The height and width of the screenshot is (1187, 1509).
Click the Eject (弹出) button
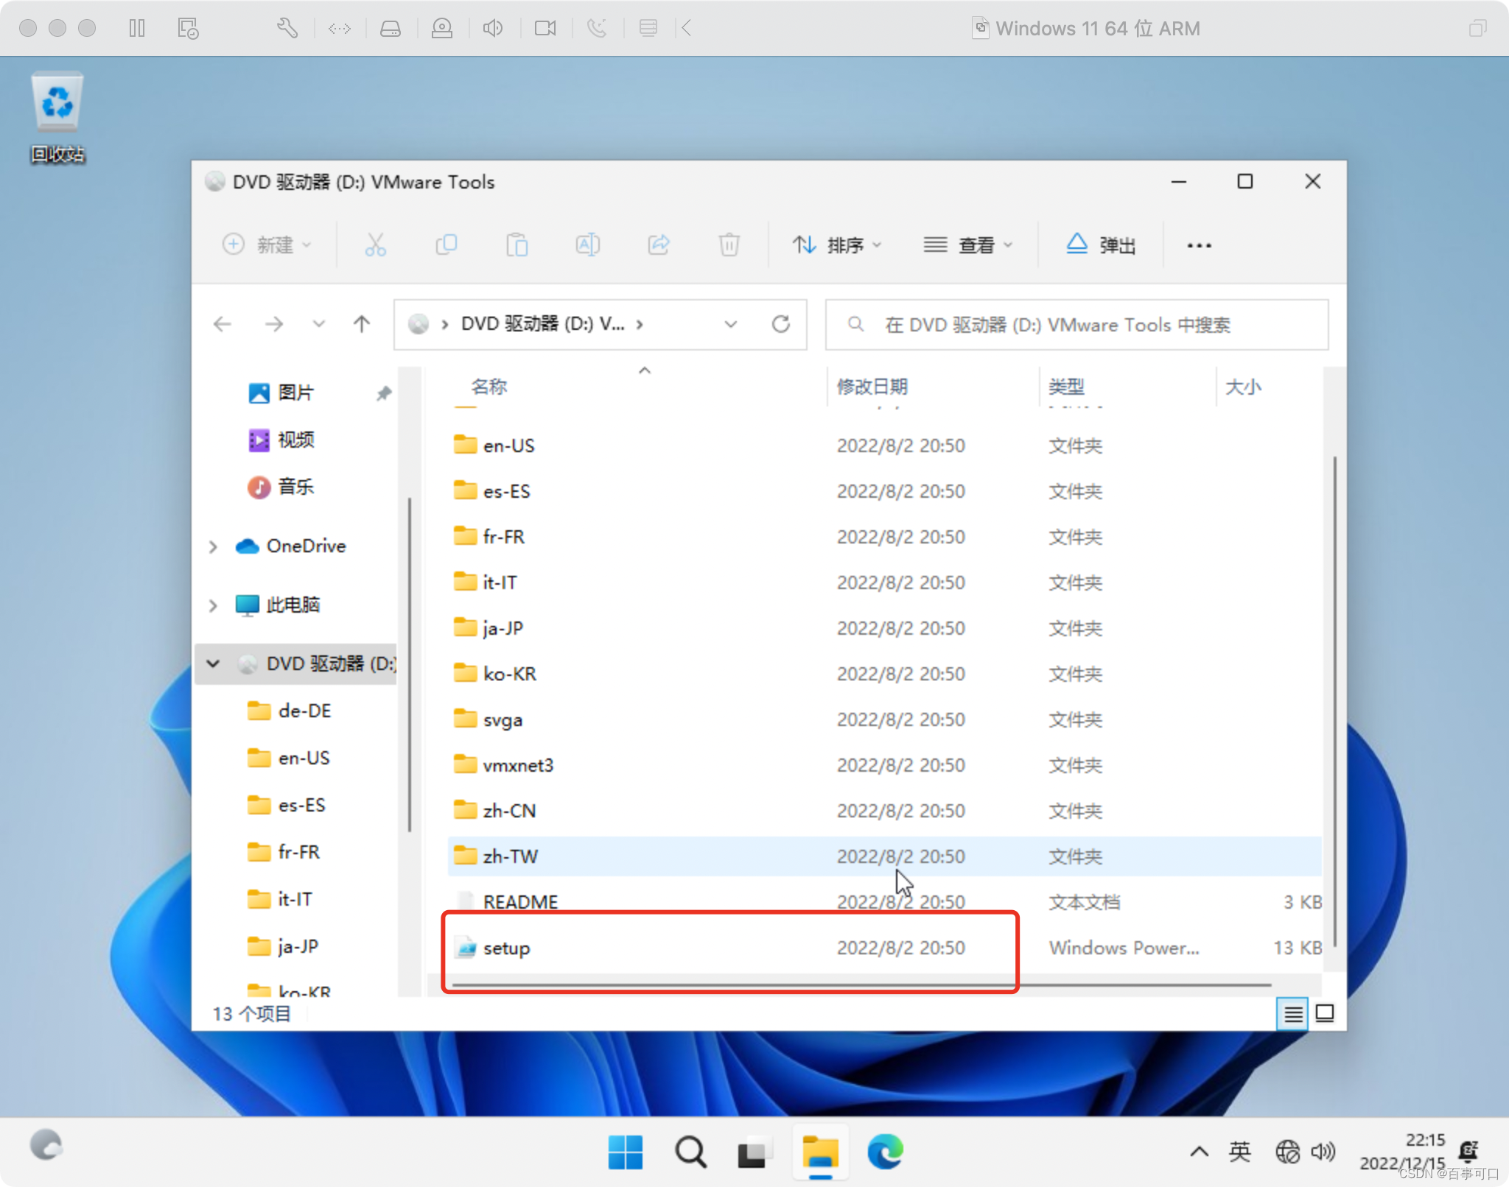pyautogui.click(x=1101, y=244)
